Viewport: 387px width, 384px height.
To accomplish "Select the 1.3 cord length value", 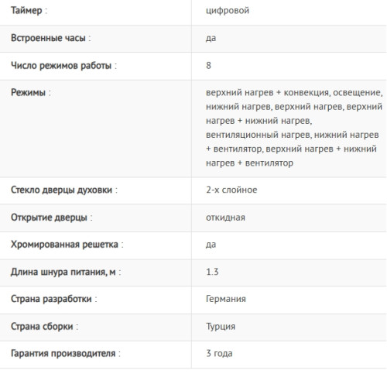I will (212, 272).
